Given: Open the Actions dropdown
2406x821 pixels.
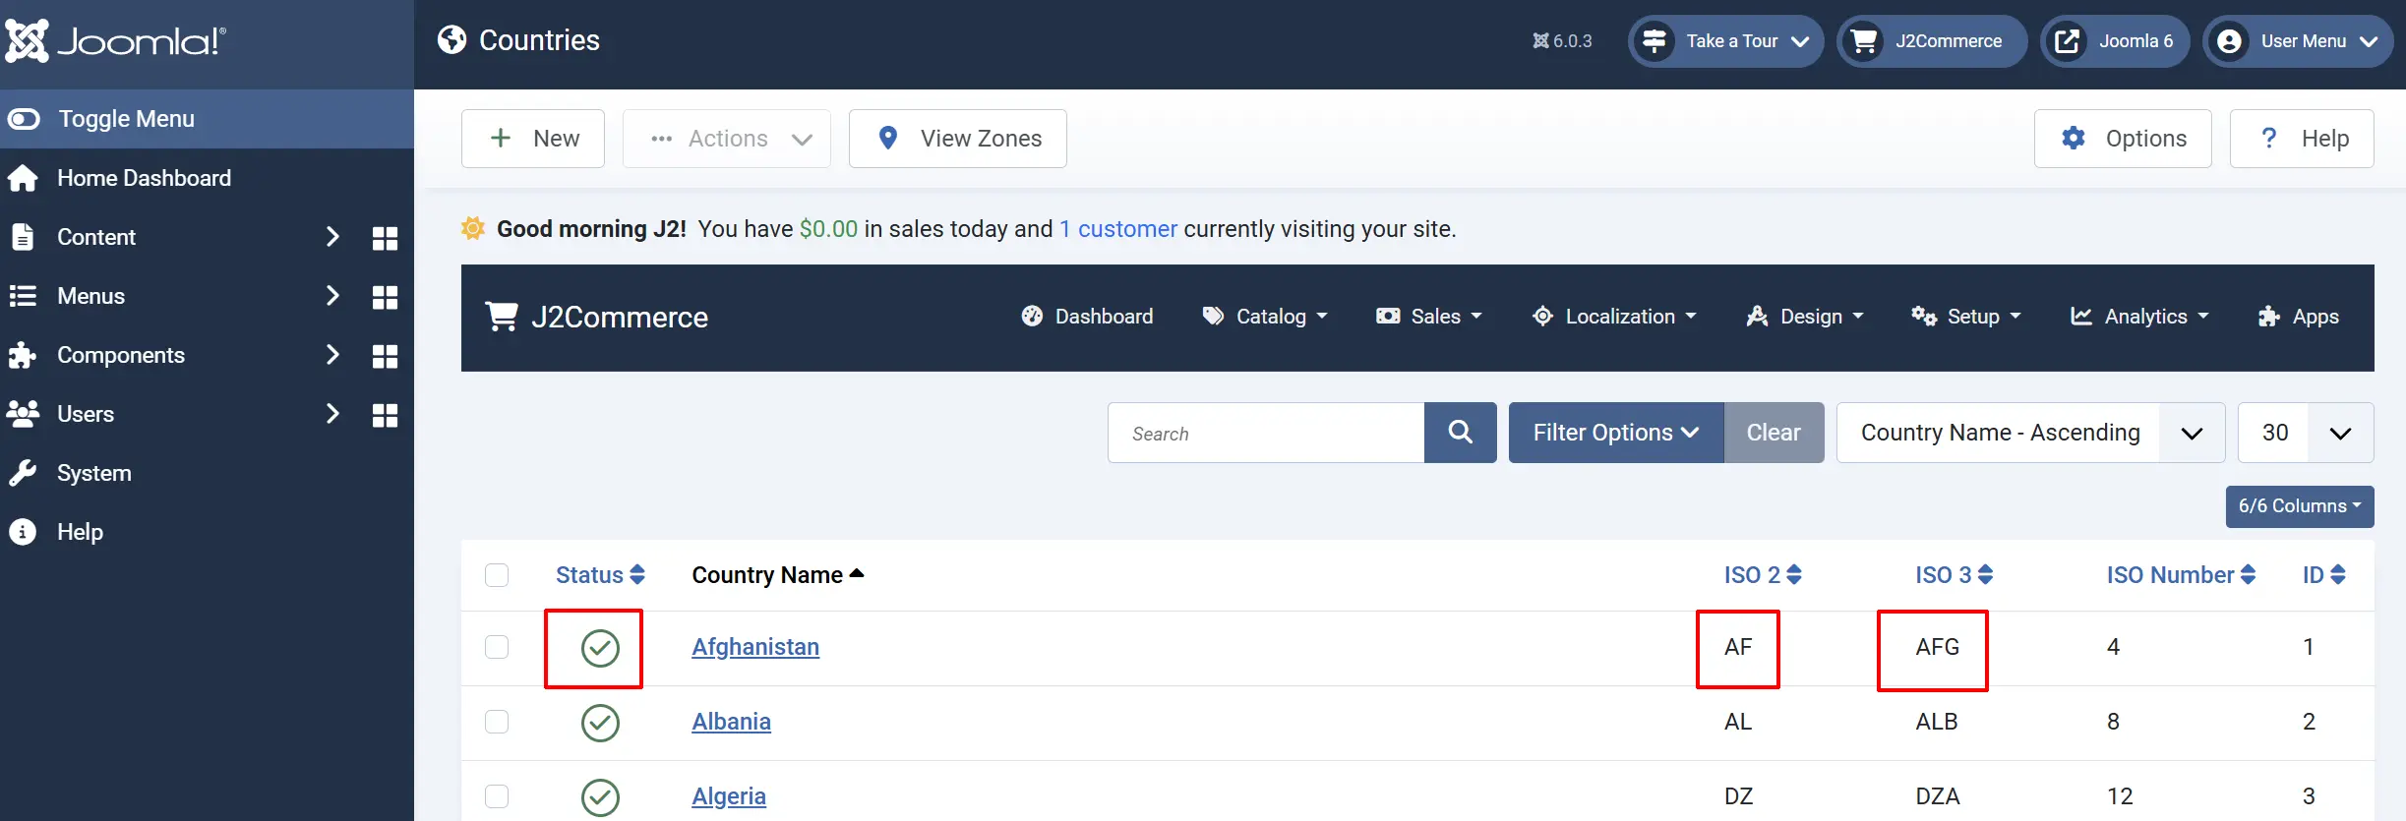Looking at the screenshot, I should (x=727, y=139).
